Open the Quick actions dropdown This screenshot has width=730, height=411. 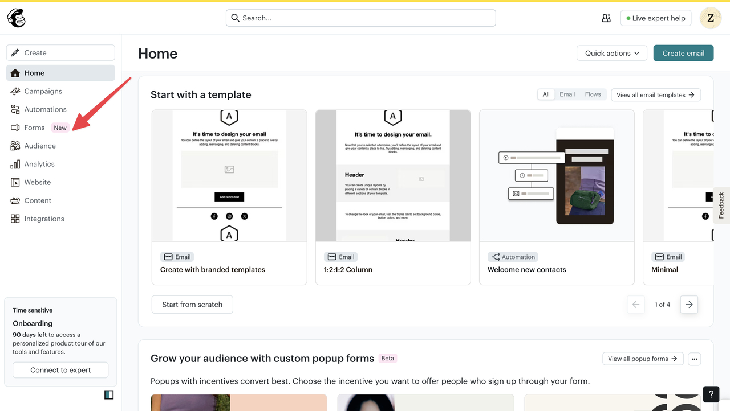[611, 53]
